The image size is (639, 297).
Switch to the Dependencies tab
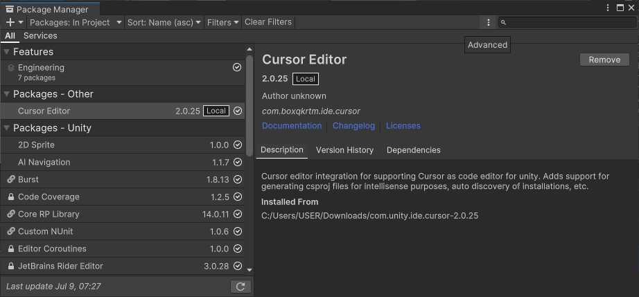pos(414,150)
